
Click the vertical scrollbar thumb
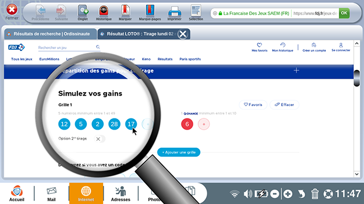point(357,78)
